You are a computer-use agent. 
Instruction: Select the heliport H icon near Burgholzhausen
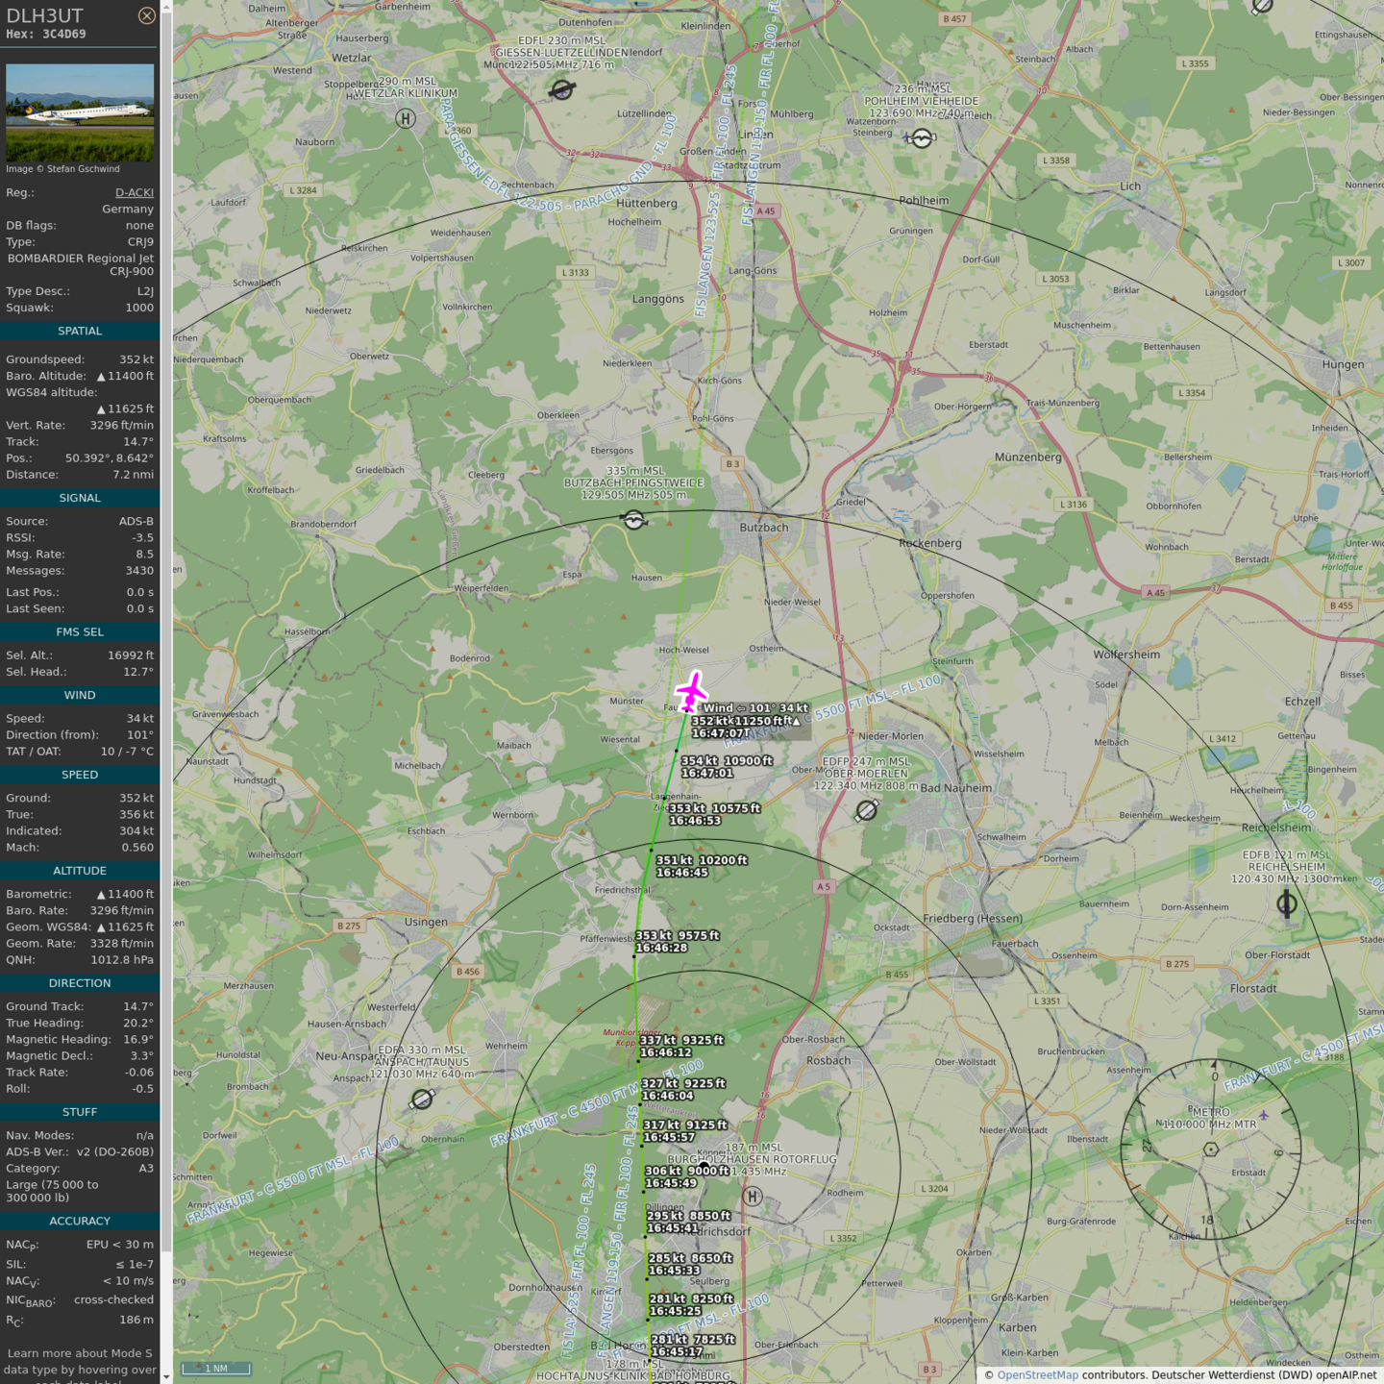coord(753,1197)
